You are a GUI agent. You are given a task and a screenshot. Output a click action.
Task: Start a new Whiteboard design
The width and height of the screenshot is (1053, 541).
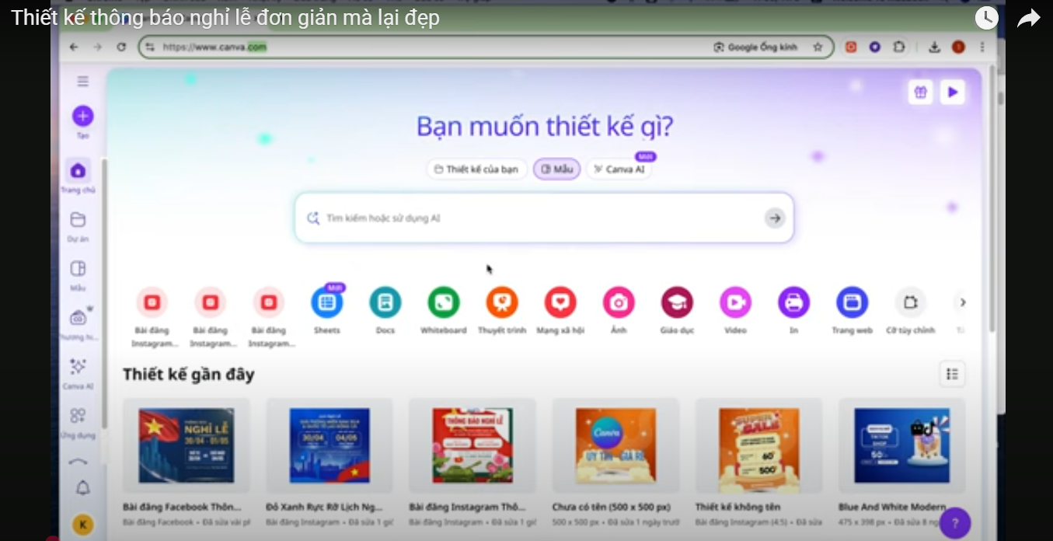tap(444, 302)
